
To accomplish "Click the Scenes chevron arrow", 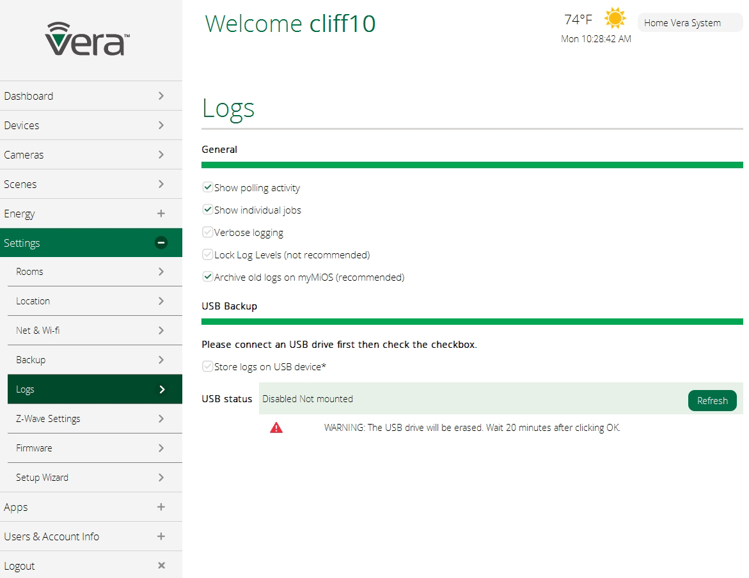I will [x=161, y=184].
